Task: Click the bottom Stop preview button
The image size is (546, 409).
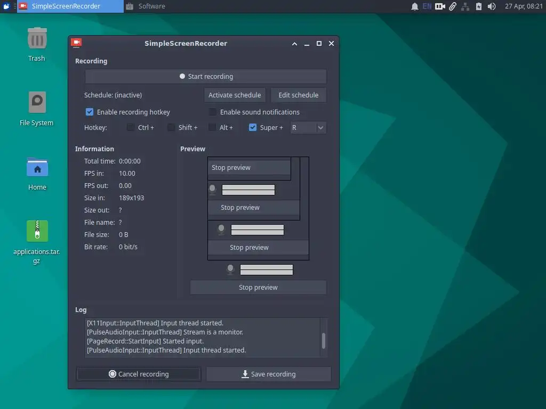Action: [x=258, y=287]
